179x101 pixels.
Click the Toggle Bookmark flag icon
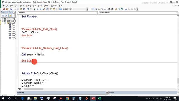pyautogui.click(x=126, y=9)
